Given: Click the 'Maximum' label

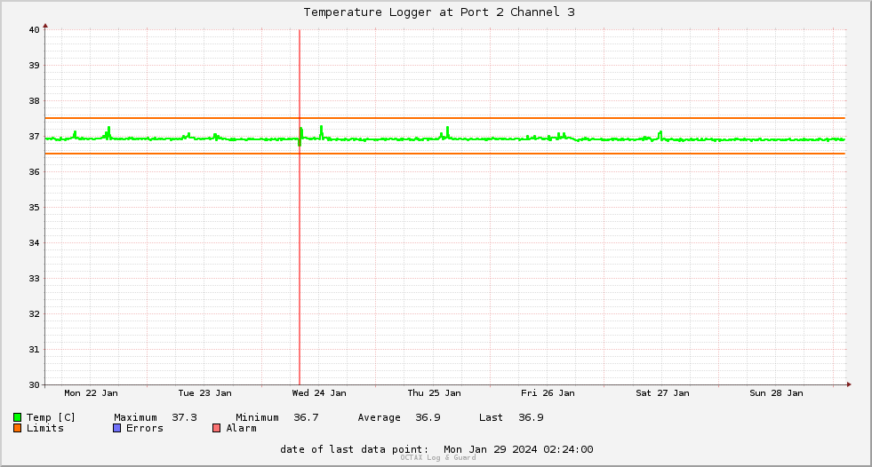Looking at the screenshot, I should coord(135,417).
